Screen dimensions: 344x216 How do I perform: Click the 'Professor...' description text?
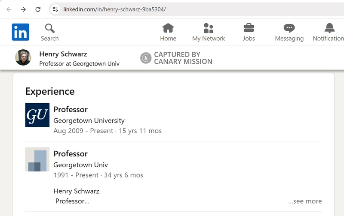(x=72, y=201)
